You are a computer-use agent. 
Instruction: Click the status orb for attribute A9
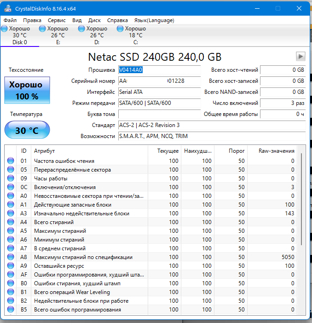(x=11, y=266)
